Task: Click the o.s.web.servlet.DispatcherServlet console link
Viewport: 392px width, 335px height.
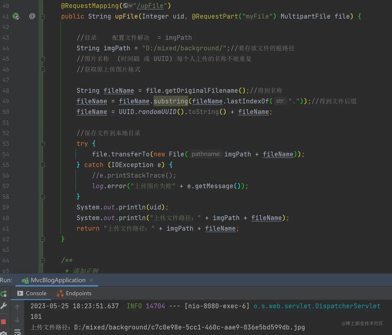Action: [317, 306]
